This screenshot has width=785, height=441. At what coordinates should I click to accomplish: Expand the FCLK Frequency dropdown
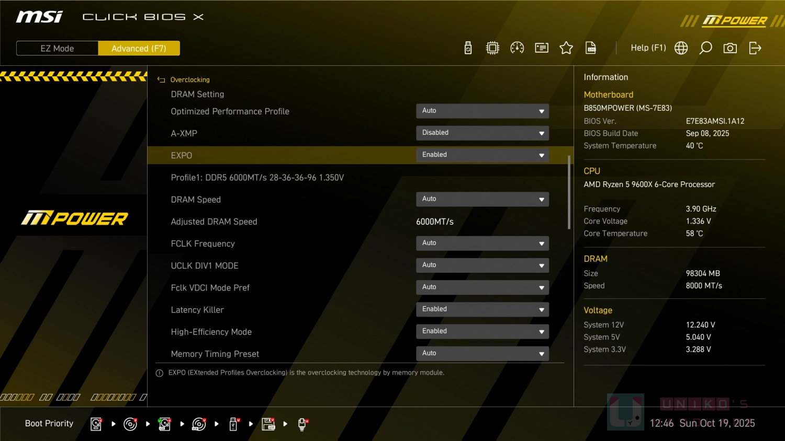pos(482,243)
